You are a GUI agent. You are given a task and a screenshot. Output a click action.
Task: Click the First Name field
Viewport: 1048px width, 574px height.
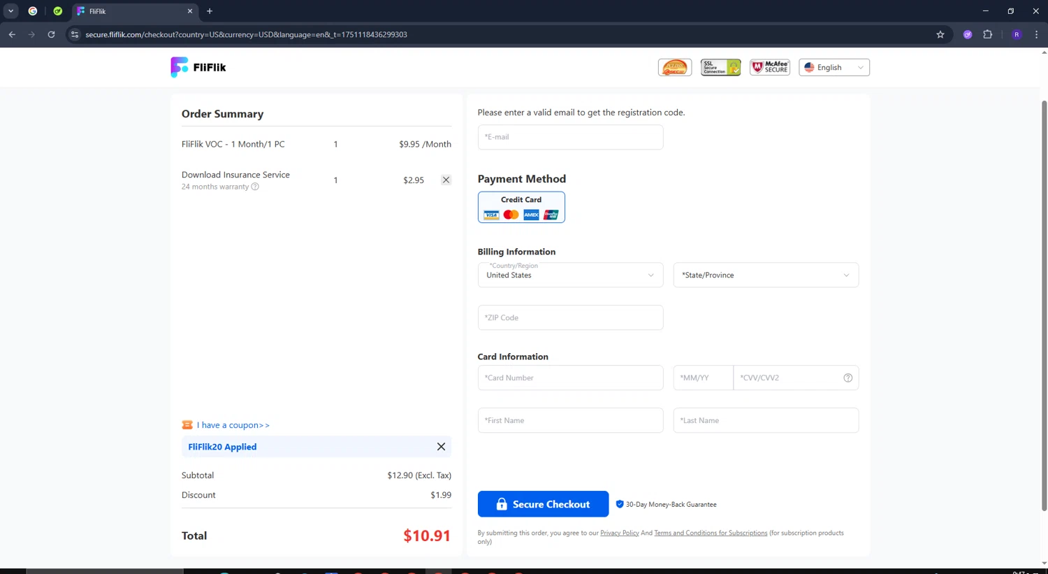570,420
